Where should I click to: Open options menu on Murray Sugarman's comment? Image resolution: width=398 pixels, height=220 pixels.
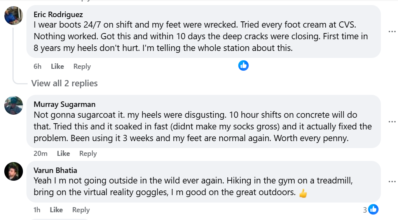[x=392, y=122]
